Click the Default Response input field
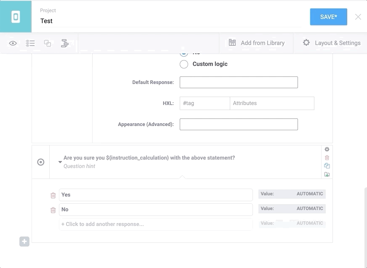Image resolution: width=367 pixels, height=268 pixels. (x=239, y=82)
